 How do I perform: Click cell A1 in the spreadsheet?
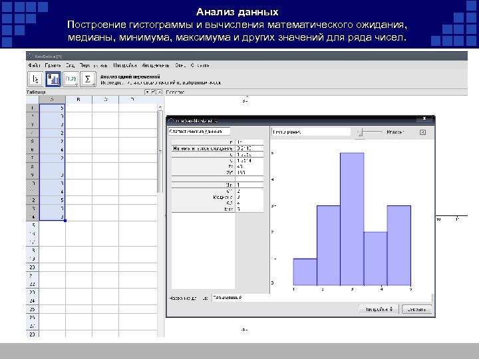(x=53, y=108)
